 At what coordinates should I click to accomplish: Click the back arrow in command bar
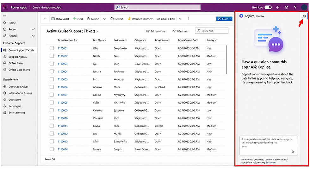point(45,19)
